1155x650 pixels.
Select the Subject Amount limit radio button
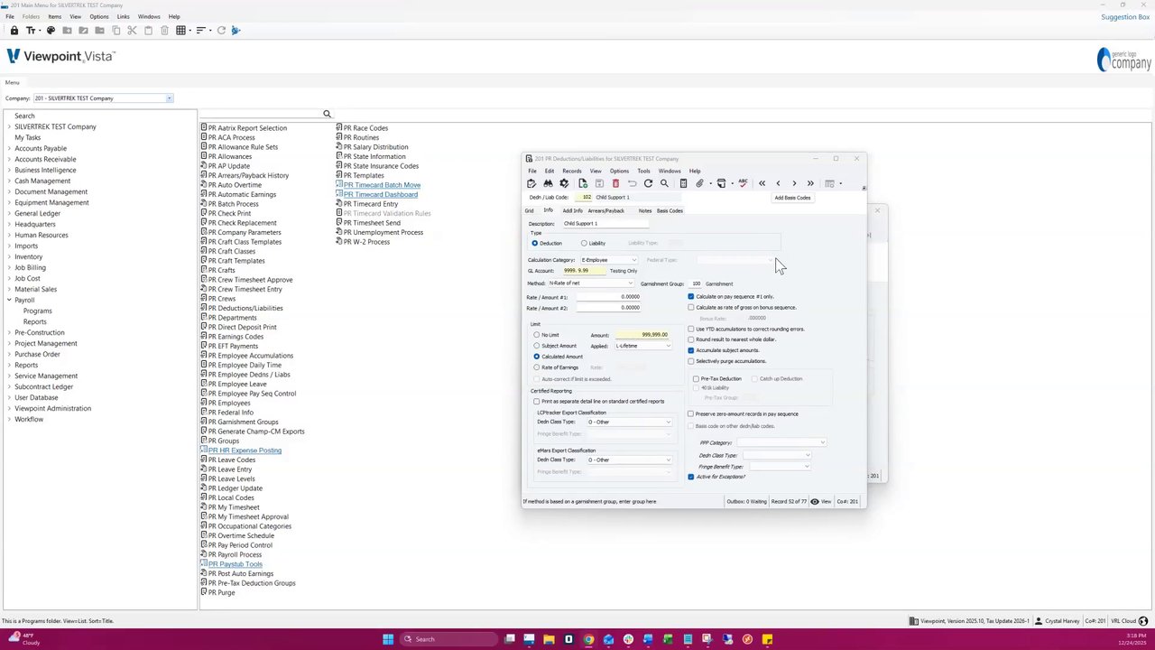tap(536, 346)
